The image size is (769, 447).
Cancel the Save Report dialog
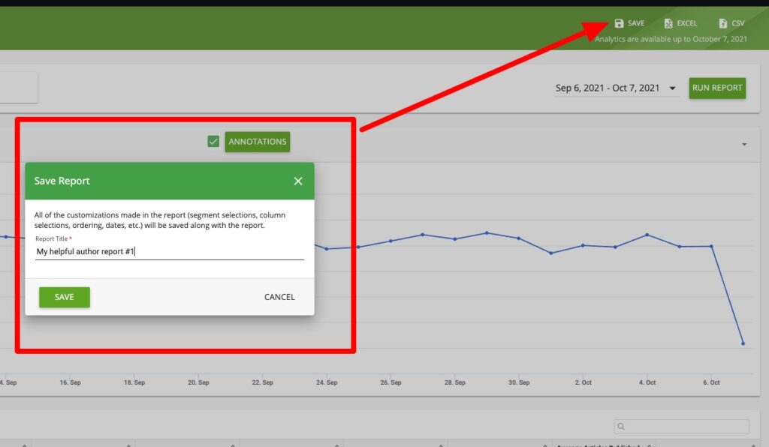pos(279,297)
